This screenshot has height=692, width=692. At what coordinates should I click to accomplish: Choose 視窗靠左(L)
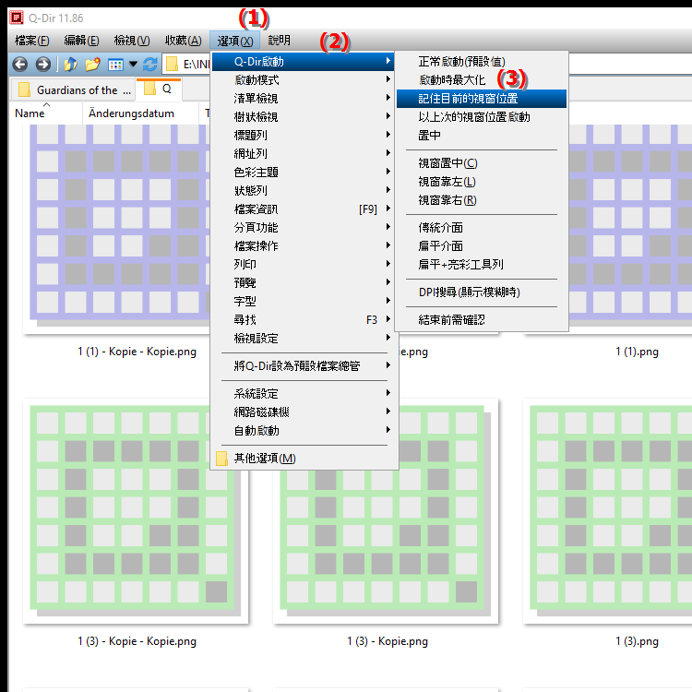coord(481,182)
